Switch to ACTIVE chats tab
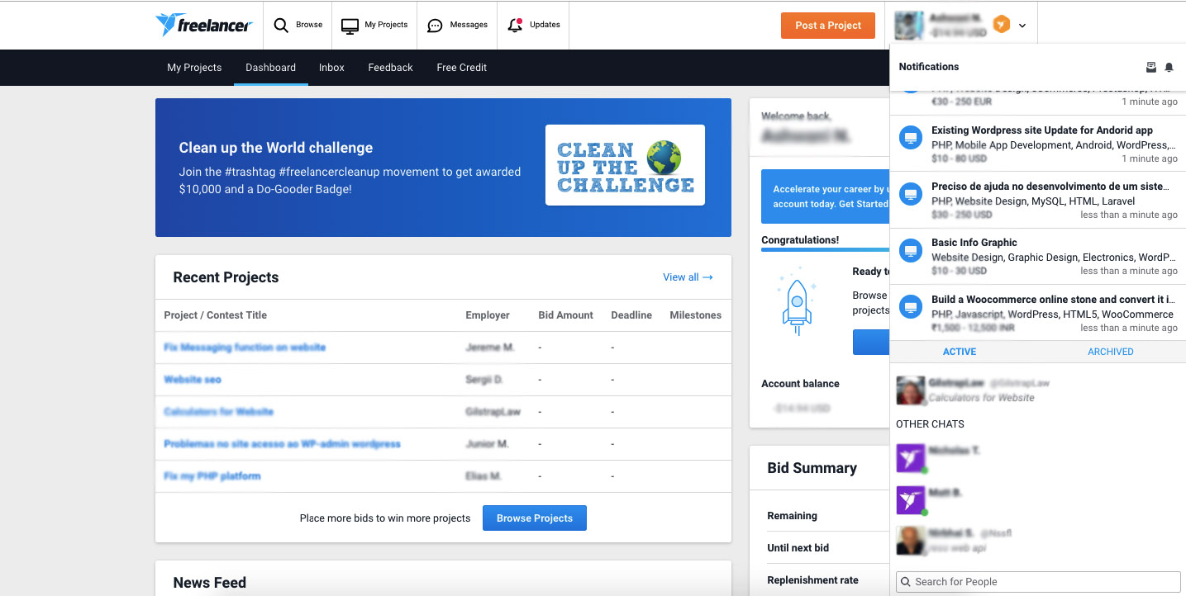The image size is (1186, 596). coord(960,352)
